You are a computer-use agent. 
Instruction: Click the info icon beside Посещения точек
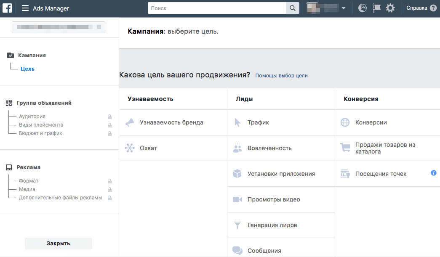[x=433, y=172]
